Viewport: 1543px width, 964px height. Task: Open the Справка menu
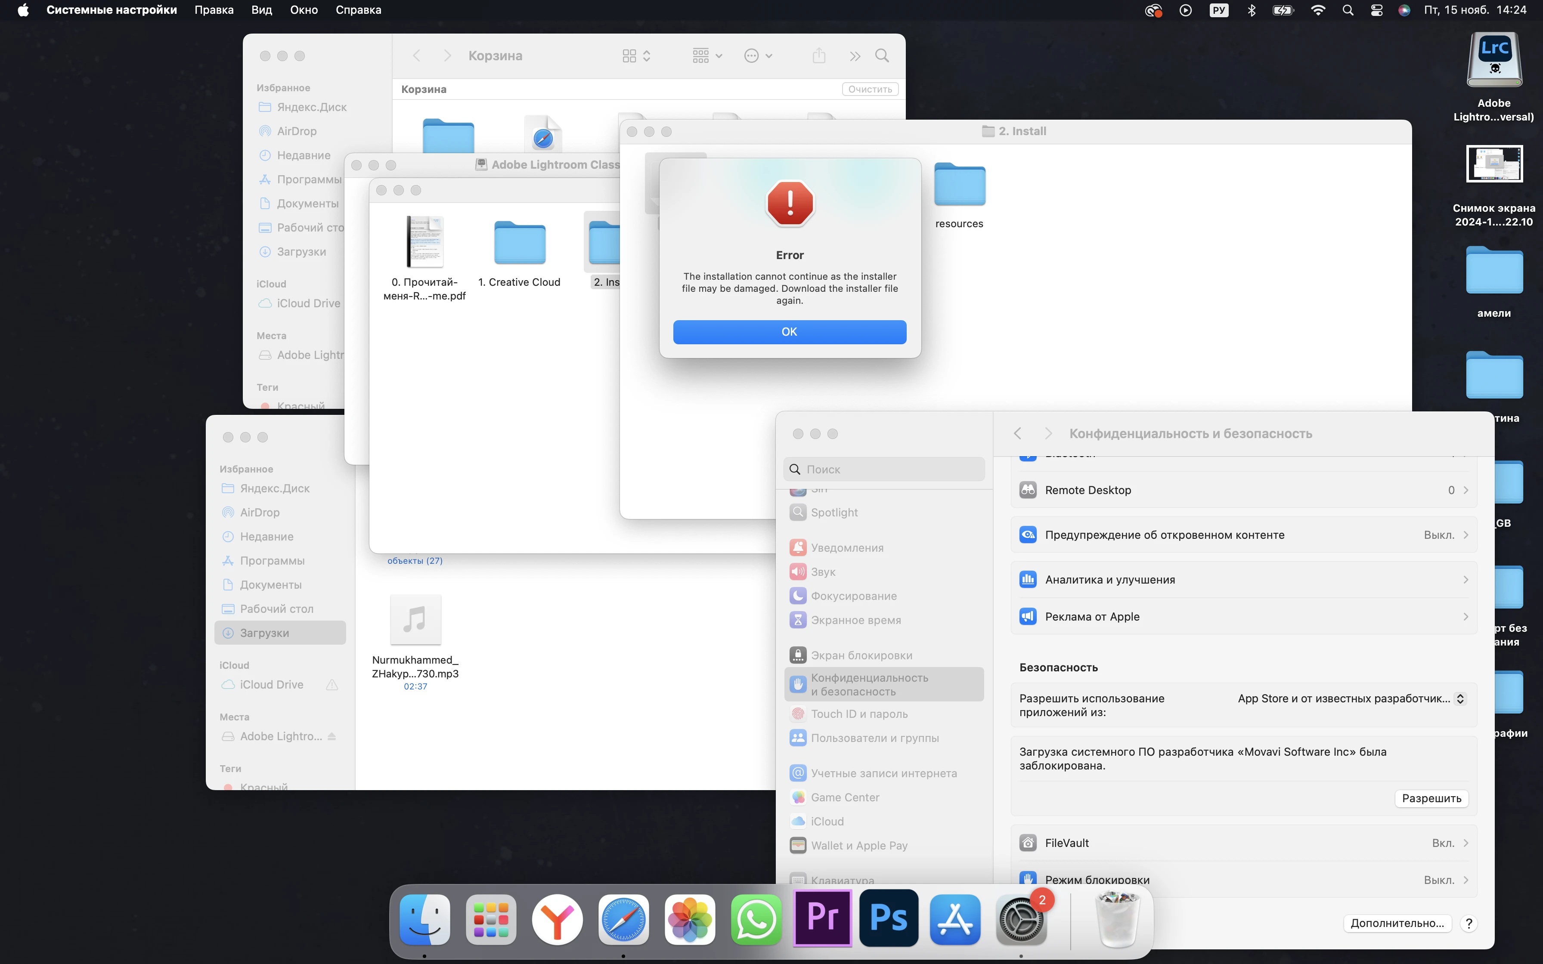(x=358, y=9)
